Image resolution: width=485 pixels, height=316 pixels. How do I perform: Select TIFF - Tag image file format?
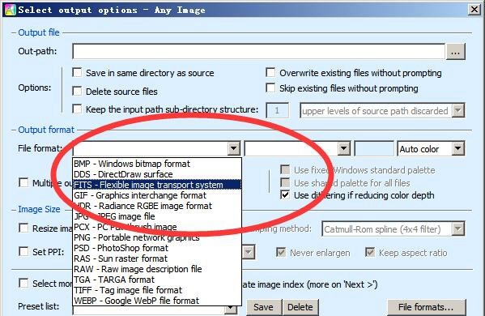[157, 290]
